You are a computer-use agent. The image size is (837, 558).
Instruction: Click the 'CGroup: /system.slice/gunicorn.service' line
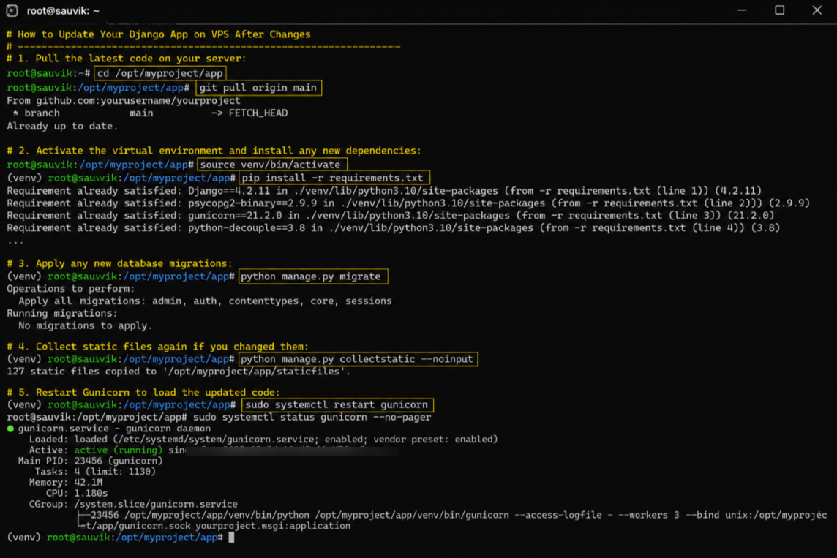[133, 504]
